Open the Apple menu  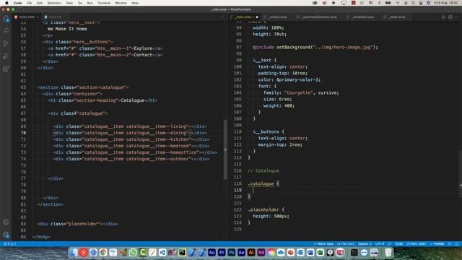coord(6,3)
